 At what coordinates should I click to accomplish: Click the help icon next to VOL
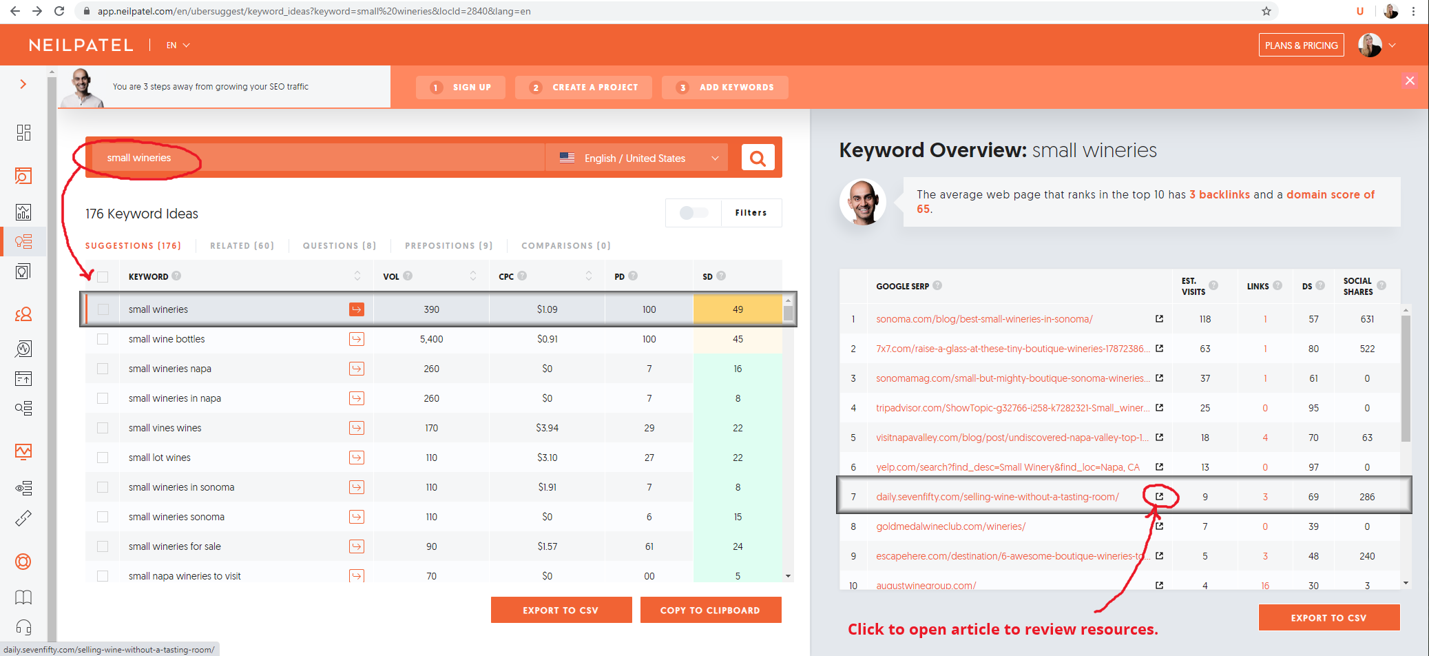pos(408,276)
